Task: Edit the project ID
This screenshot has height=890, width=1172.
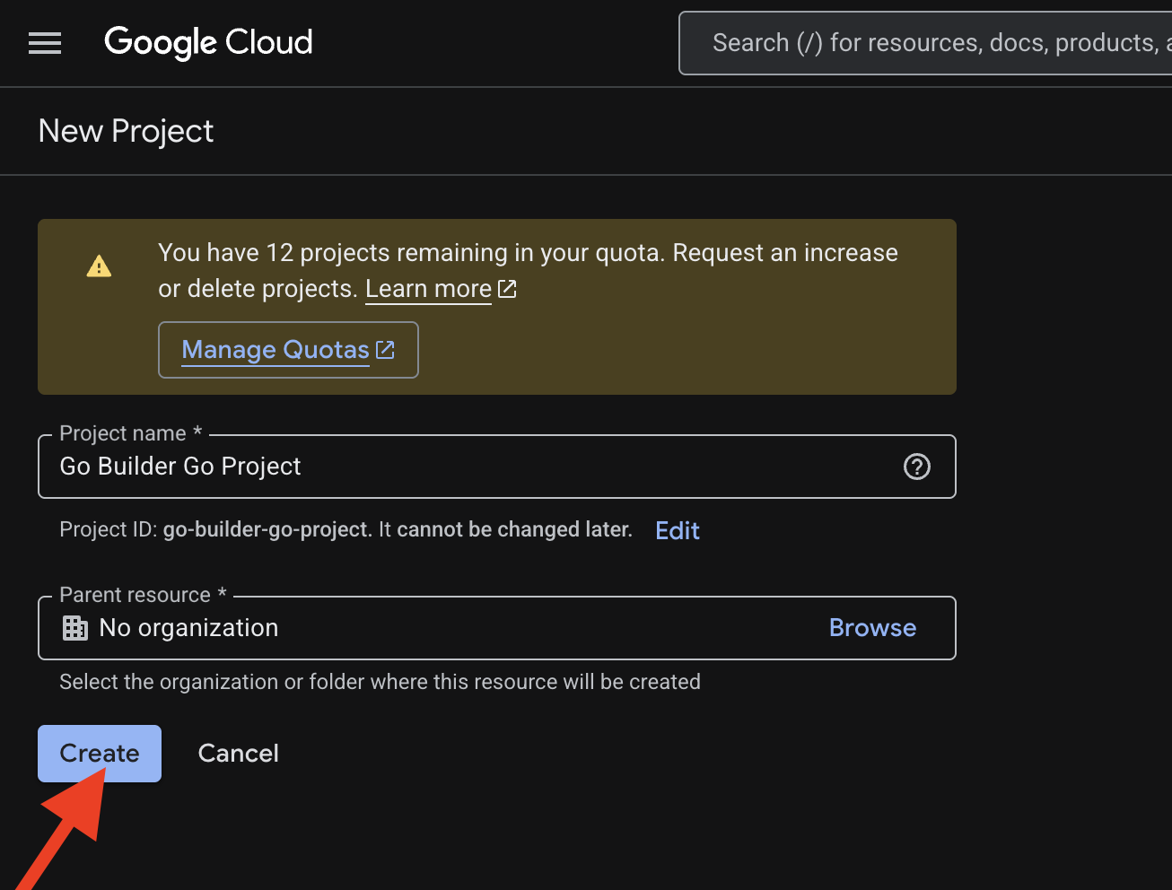Action: pyautogui.click(x=676, y=530)
